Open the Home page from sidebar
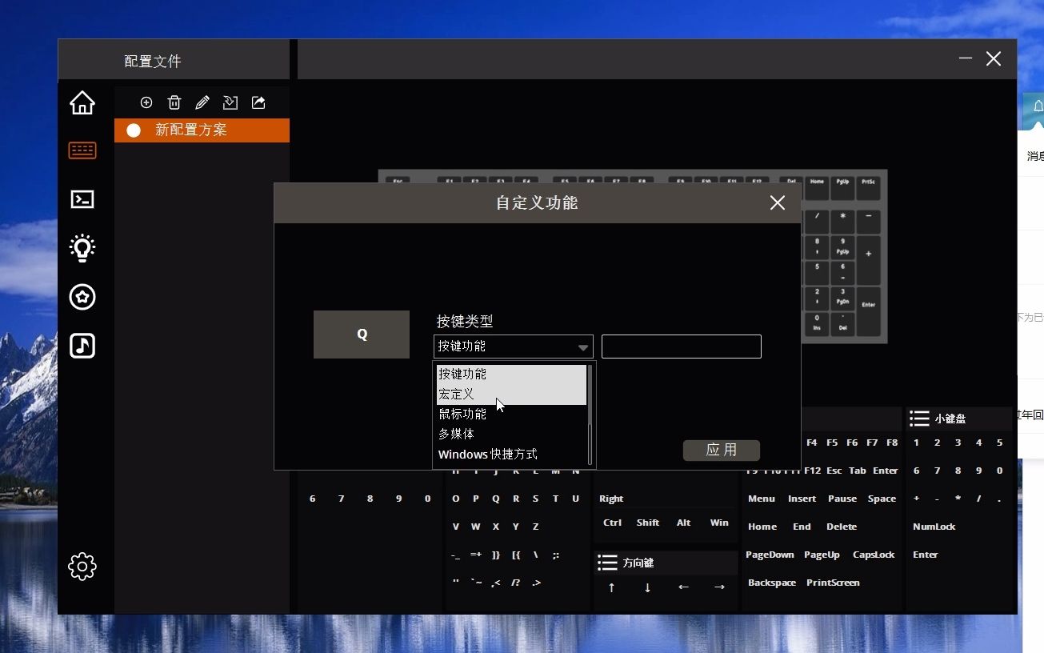 [x=82, y=103]
